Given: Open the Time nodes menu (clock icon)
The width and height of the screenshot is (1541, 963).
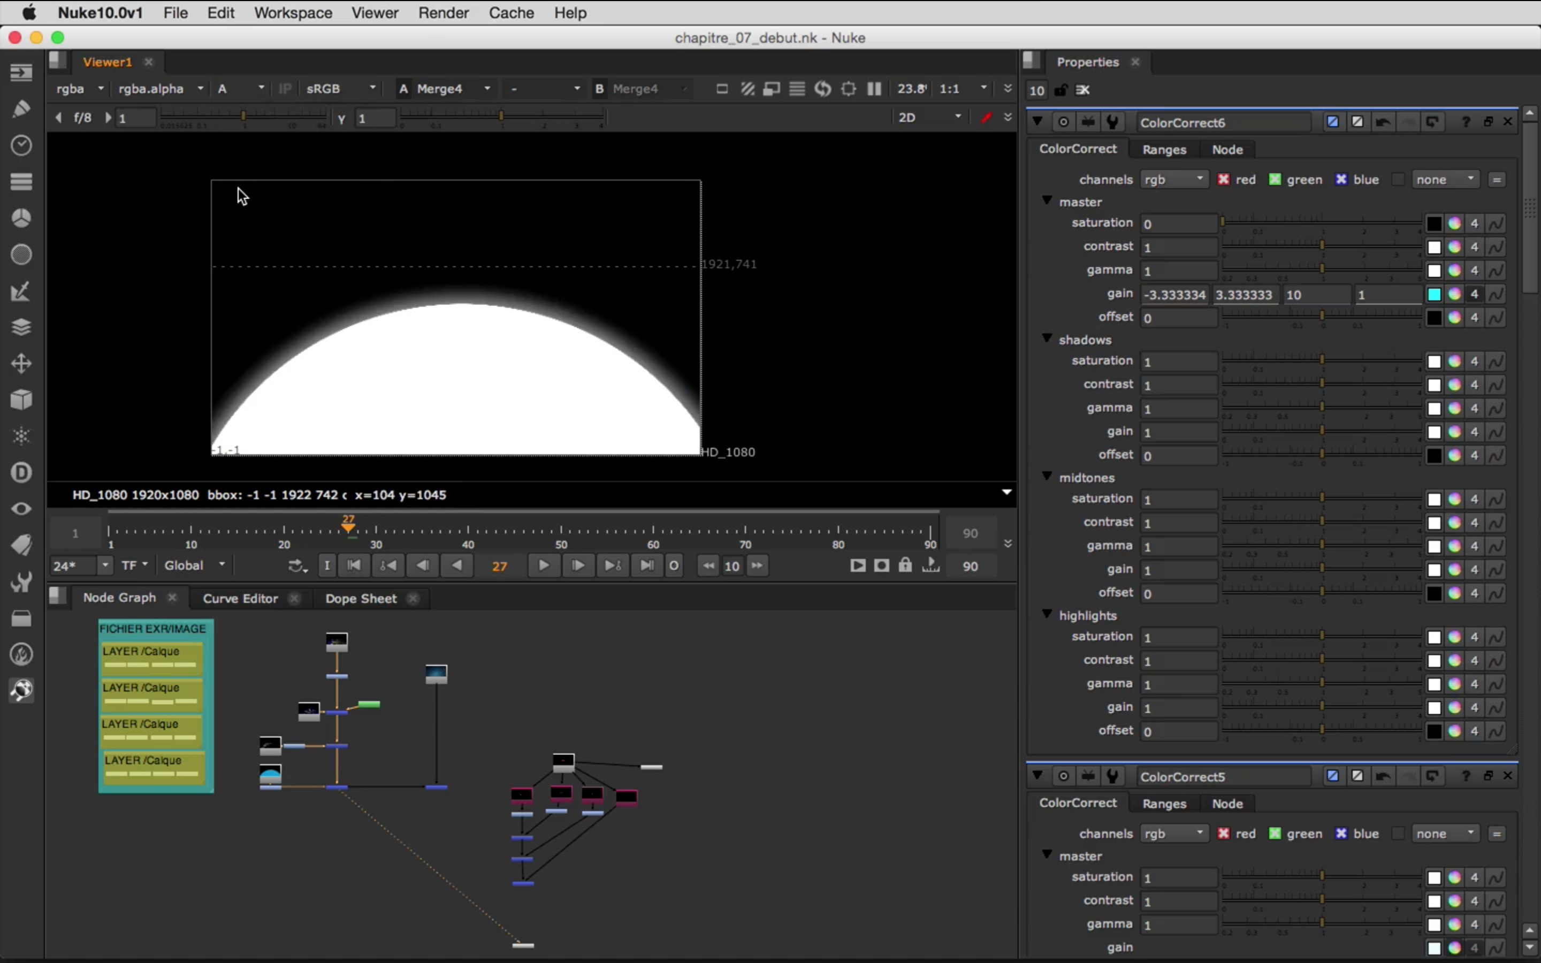Looking at the screenshot, I should click(x=21, y=145).
